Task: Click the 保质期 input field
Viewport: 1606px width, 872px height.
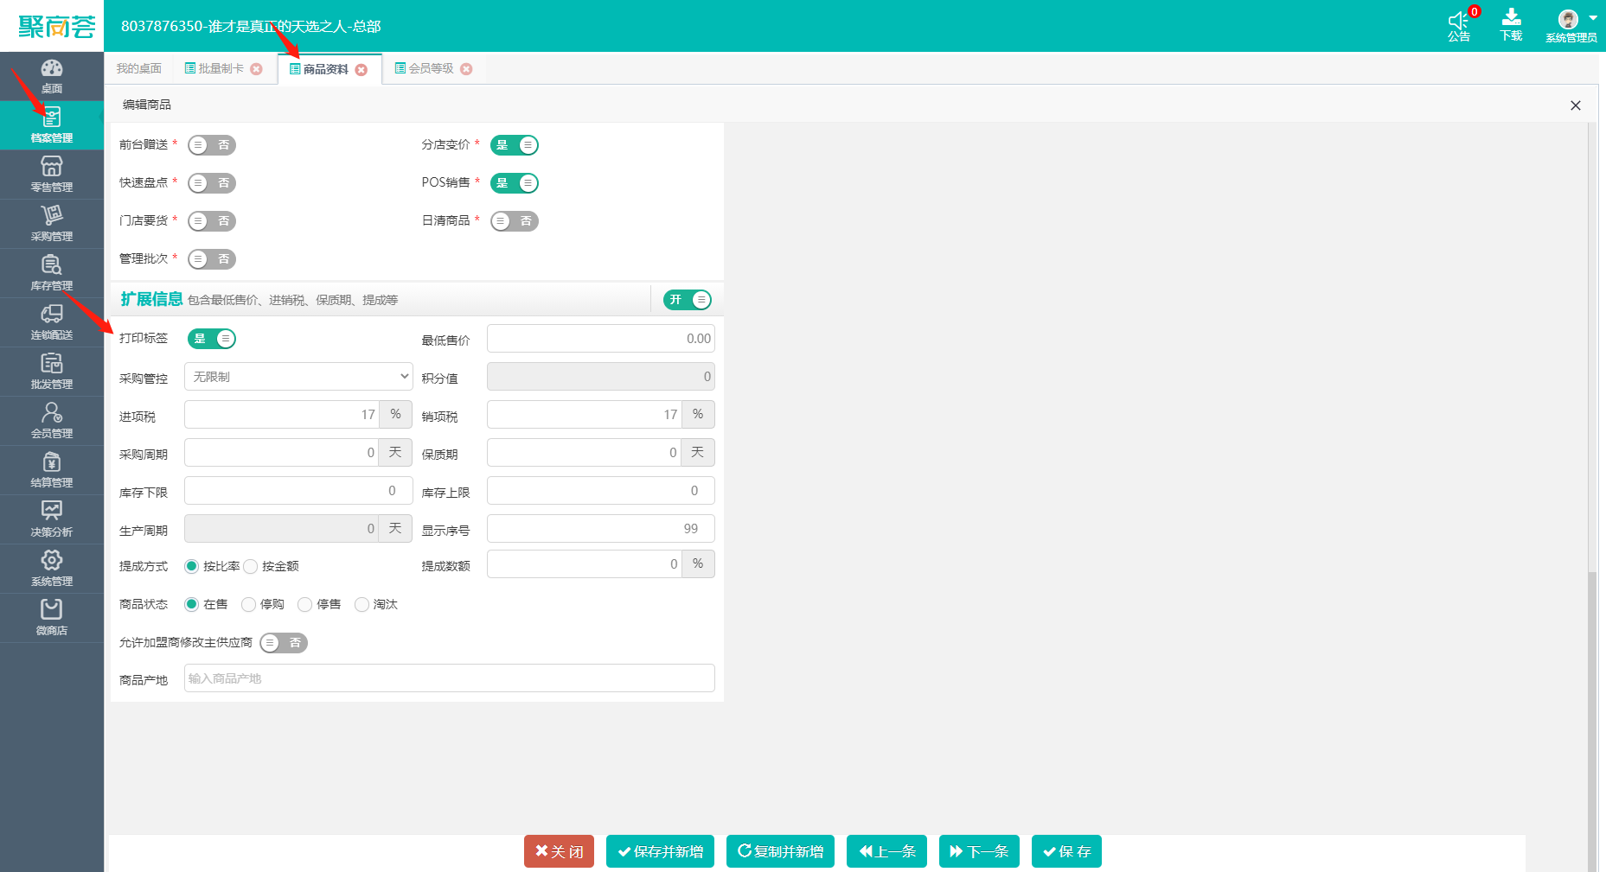Action: pos(584,453)
